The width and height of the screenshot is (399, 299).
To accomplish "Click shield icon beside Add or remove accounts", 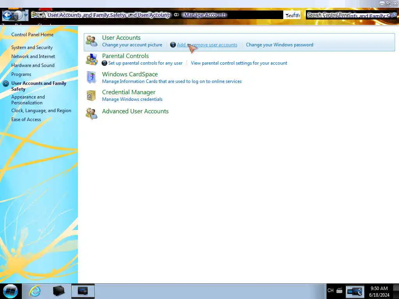I will click(173, 45).
